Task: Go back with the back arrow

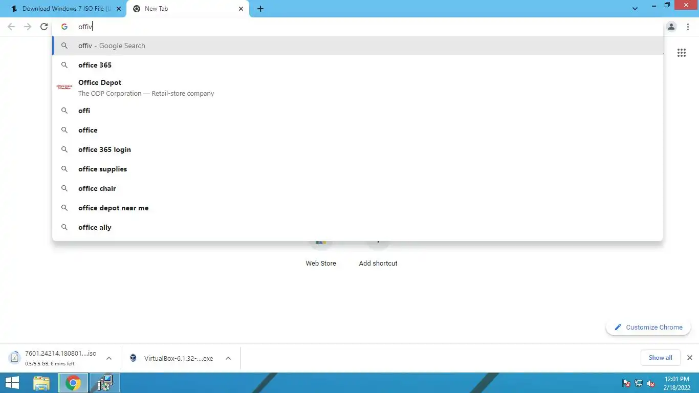Action: click(11, 27)
